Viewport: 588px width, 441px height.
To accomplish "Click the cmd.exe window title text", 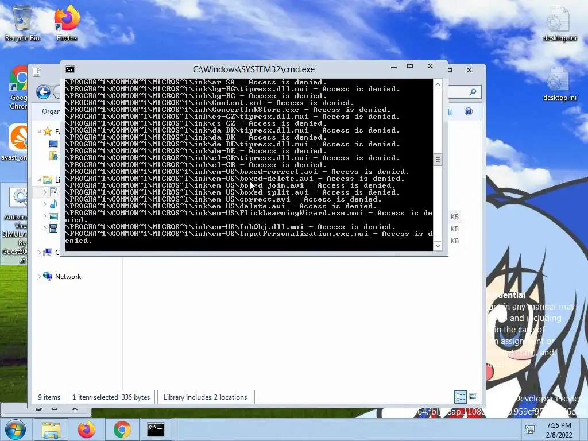I will (254, 69).
